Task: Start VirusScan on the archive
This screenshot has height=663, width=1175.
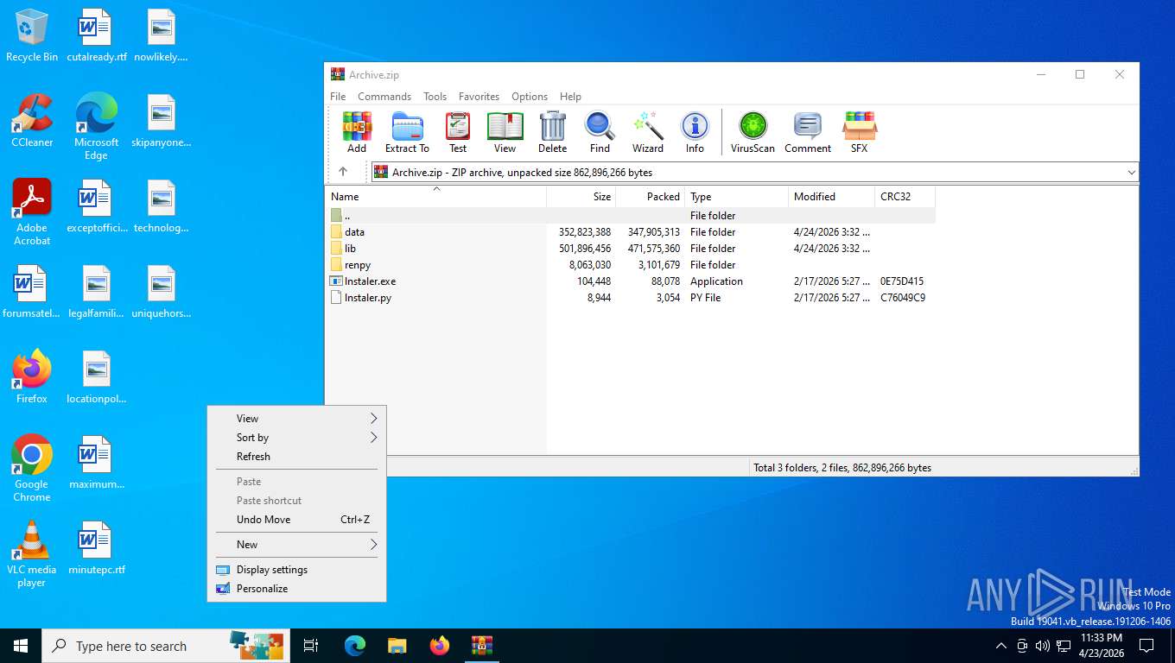Action: pos(753,132)
